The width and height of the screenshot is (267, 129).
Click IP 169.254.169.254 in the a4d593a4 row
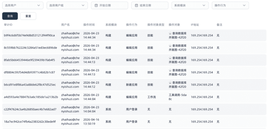coord(202,97)
